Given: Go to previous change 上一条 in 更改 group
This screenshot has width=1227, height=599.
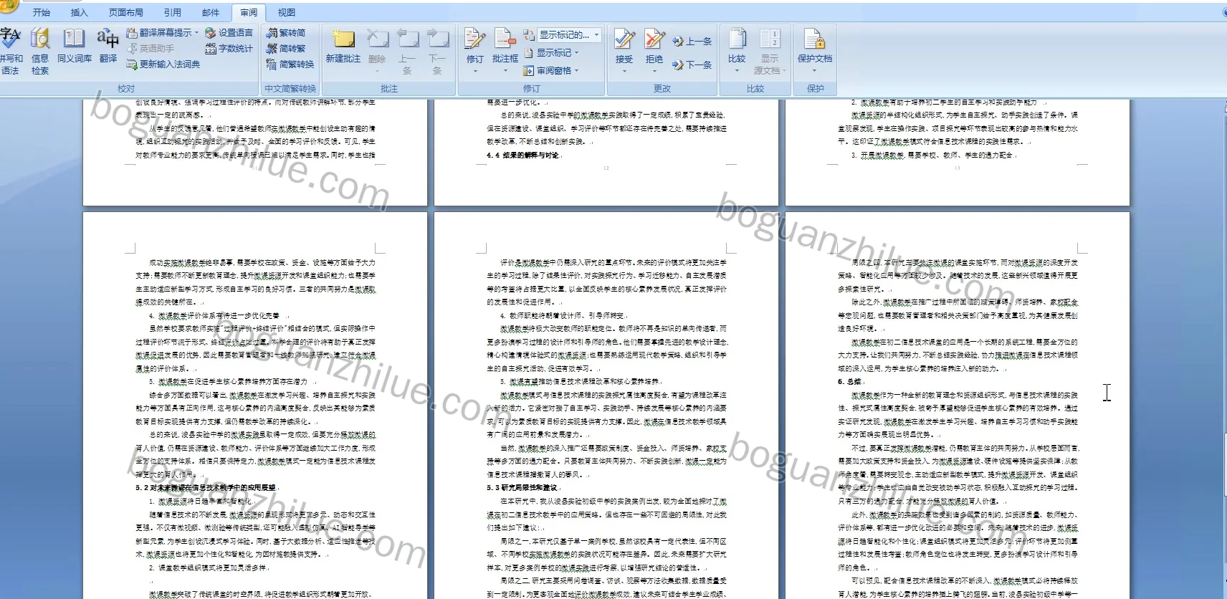Looking at the screenshot, I should (x=692, y=42).
